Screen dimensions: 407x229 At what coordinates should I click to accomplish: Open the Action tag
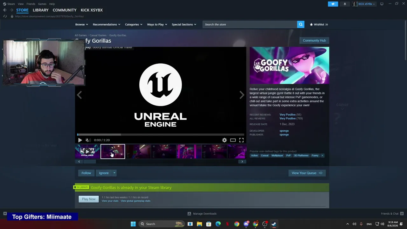pos(254,156)
